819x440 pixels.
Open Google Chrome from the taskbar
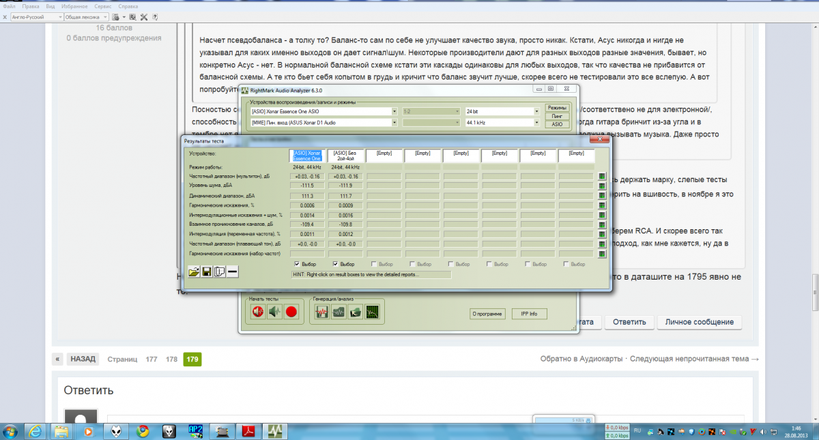[143, 431]
